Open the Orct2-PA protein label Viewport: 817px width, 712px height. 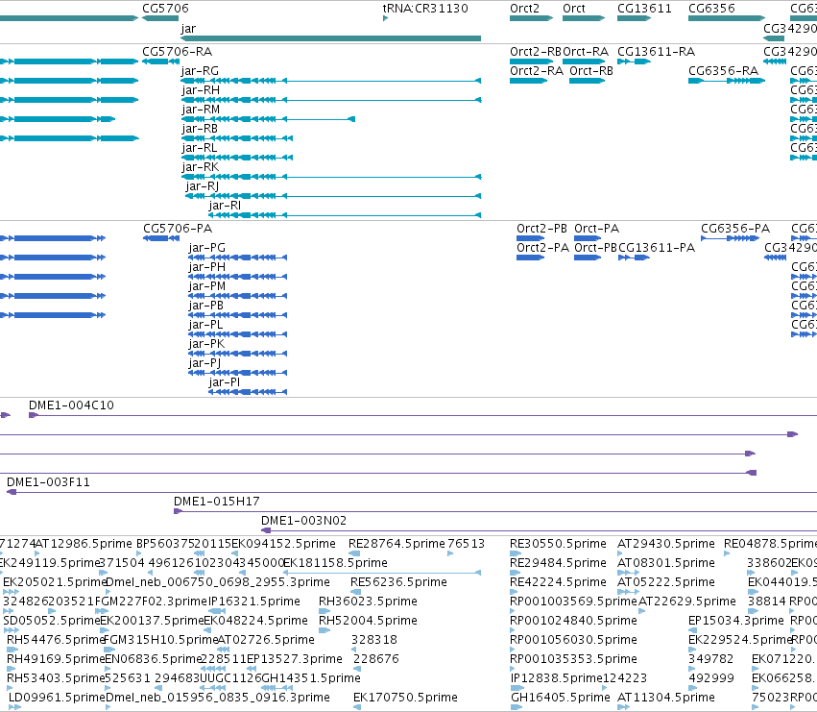click(x=542, y=248)
